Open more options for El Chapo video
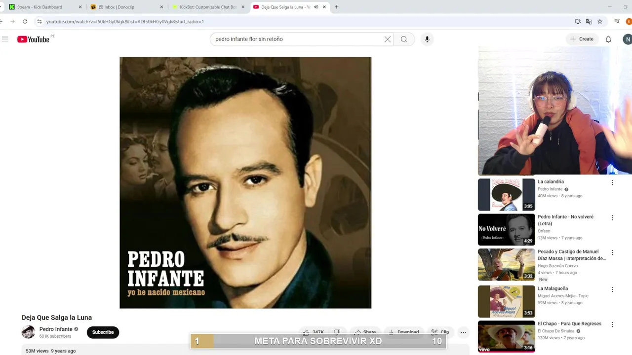The height and width of the screenshot is (355, 632). pos(612,324)
